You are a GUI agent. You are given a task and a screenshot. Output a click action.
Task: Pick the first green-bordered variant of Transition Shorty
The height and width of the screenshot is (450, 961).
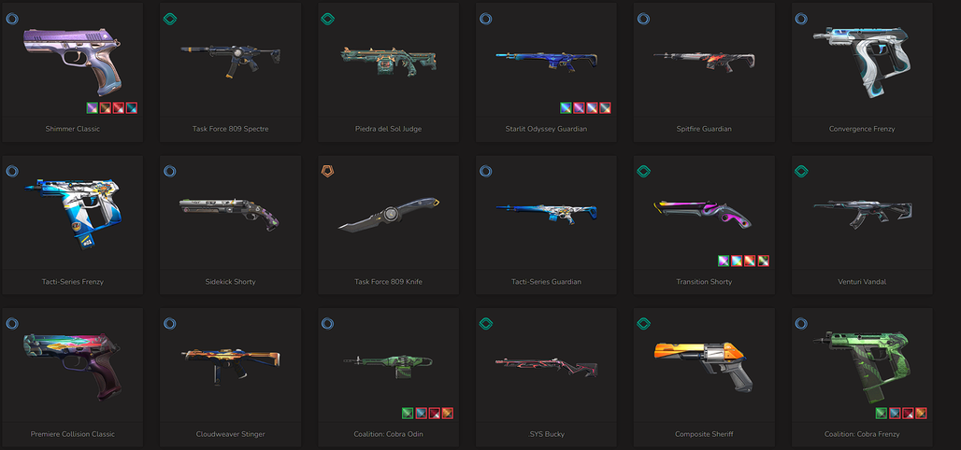coord(724,260)
